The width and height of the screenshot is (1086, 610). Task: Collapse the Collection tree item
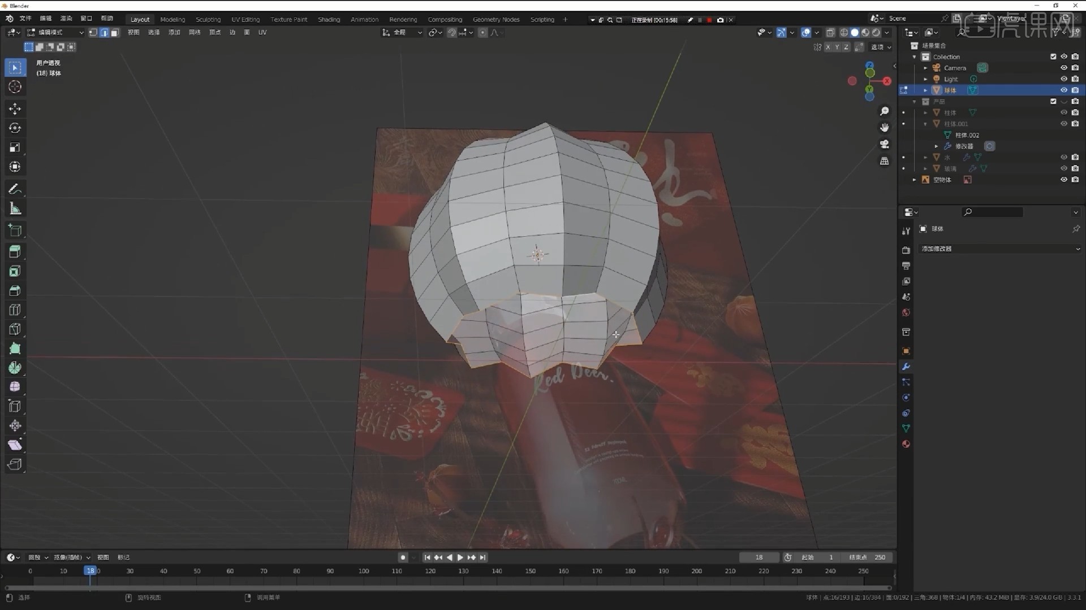tap(915, 57)
